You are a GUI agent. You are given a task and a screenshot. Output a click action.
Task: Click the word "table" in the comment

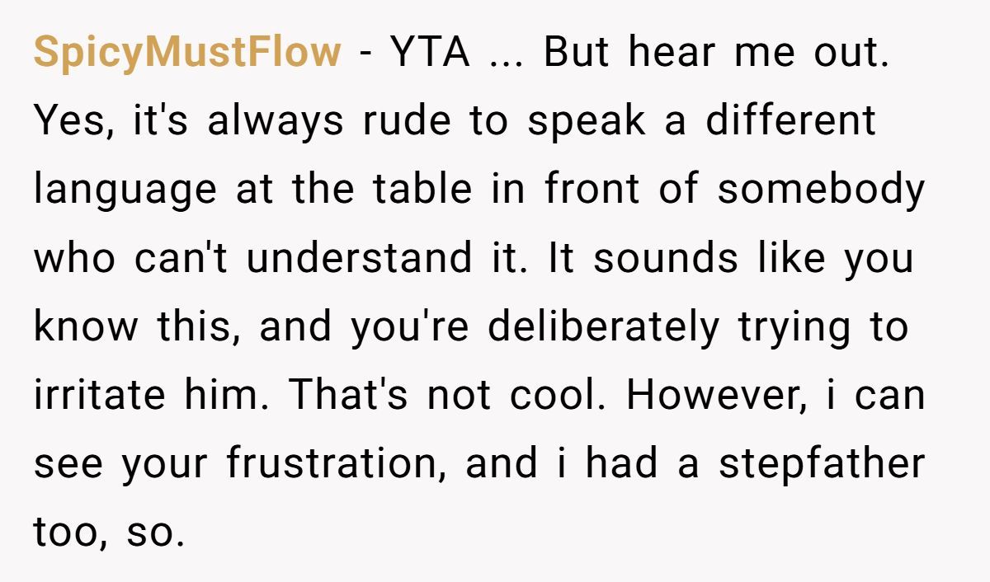[x=422, y=189]
